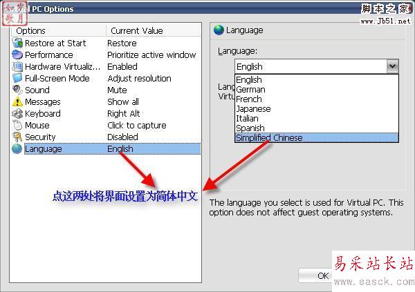The width and height of the screenshot is (415, 292).
Task: Choose German from the language list
Action: pos(317,89)
